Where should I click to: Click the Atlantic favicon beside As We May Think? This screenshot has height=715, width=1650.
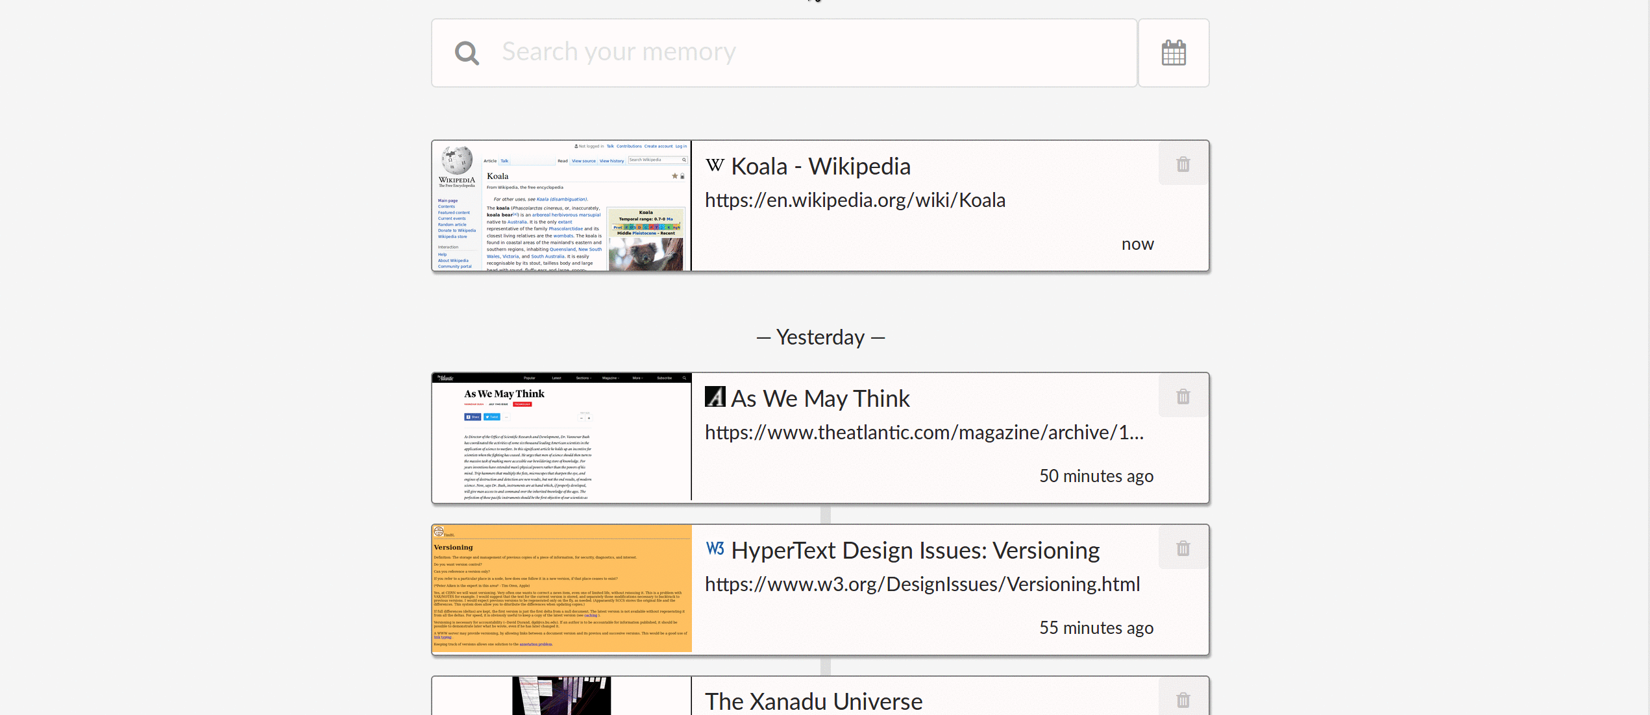(x=715, y=396)
